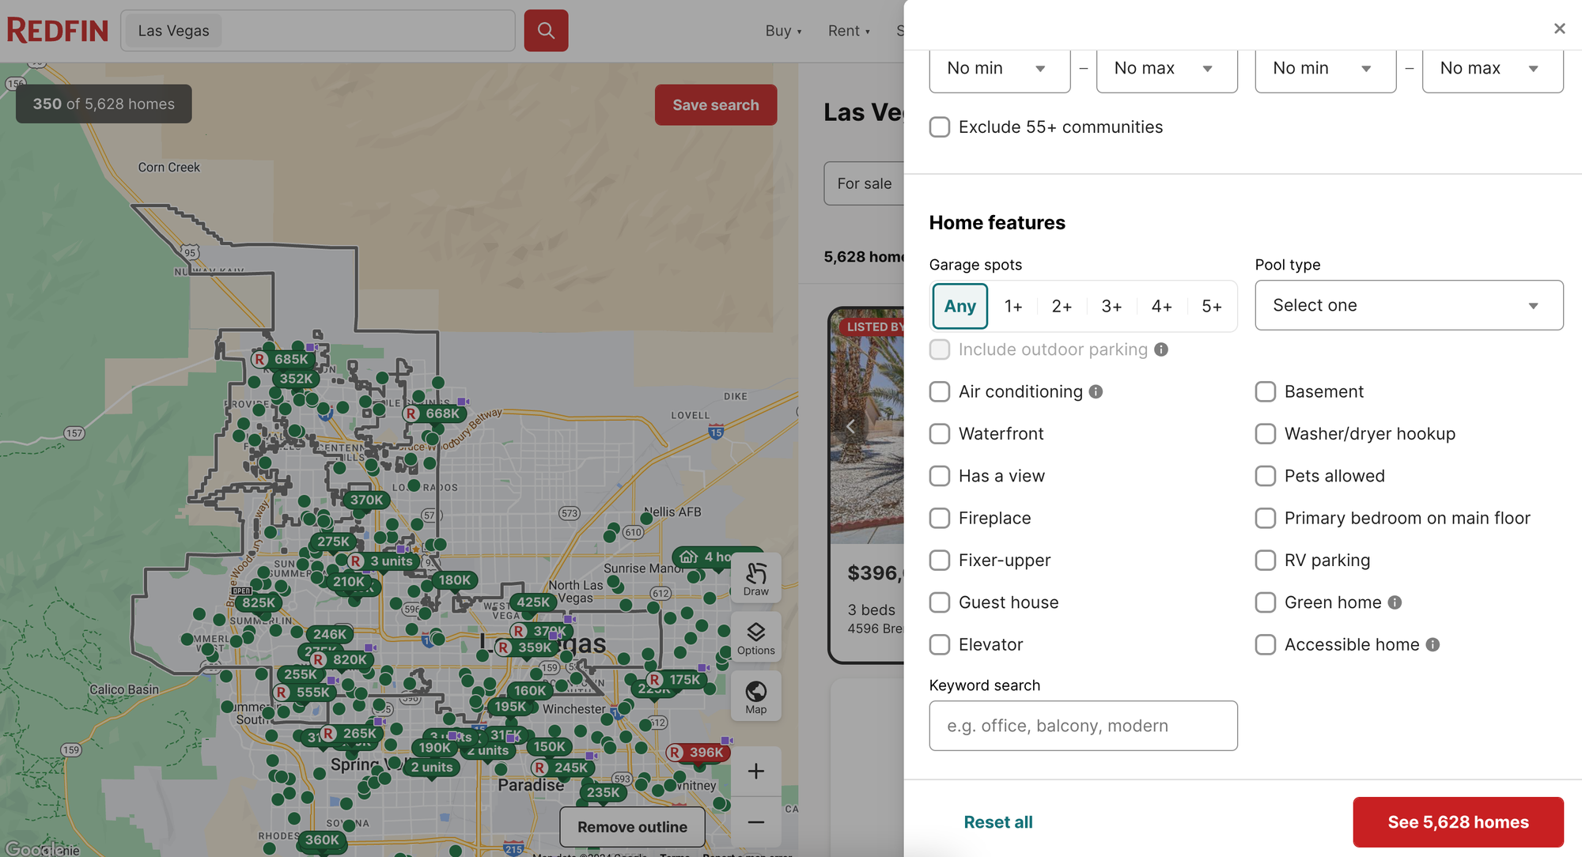Open the Rent menu
1582x857 pixels.
(x=849, y=31)
